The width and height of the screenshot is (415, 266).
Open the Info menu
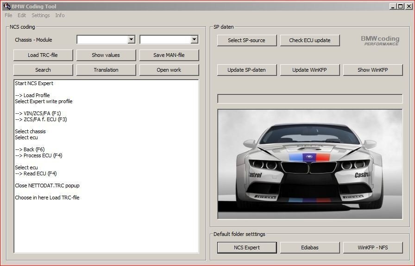(60, 15)
